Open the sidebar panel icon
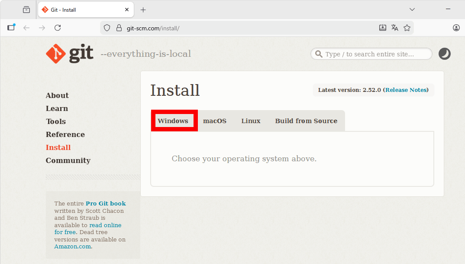The height and width of the screenshot is (264, 465). point(11,28)
